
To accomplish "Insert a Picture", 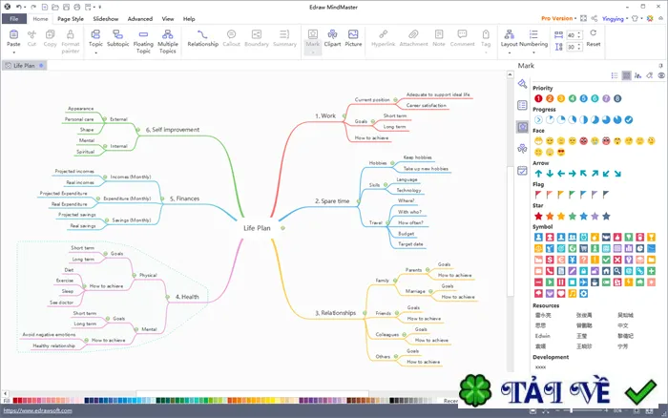I will tap(353, 38).
